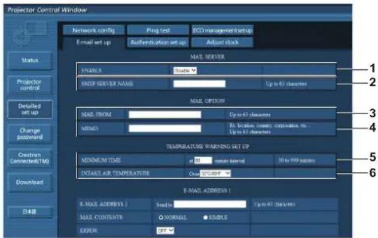Screen dimensions: 378x238
Task: Open the Network config tab
Action: click(x=93, y=30)
